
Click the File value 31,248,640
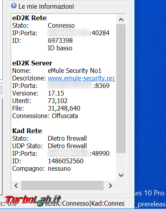(x=64, y=108)
